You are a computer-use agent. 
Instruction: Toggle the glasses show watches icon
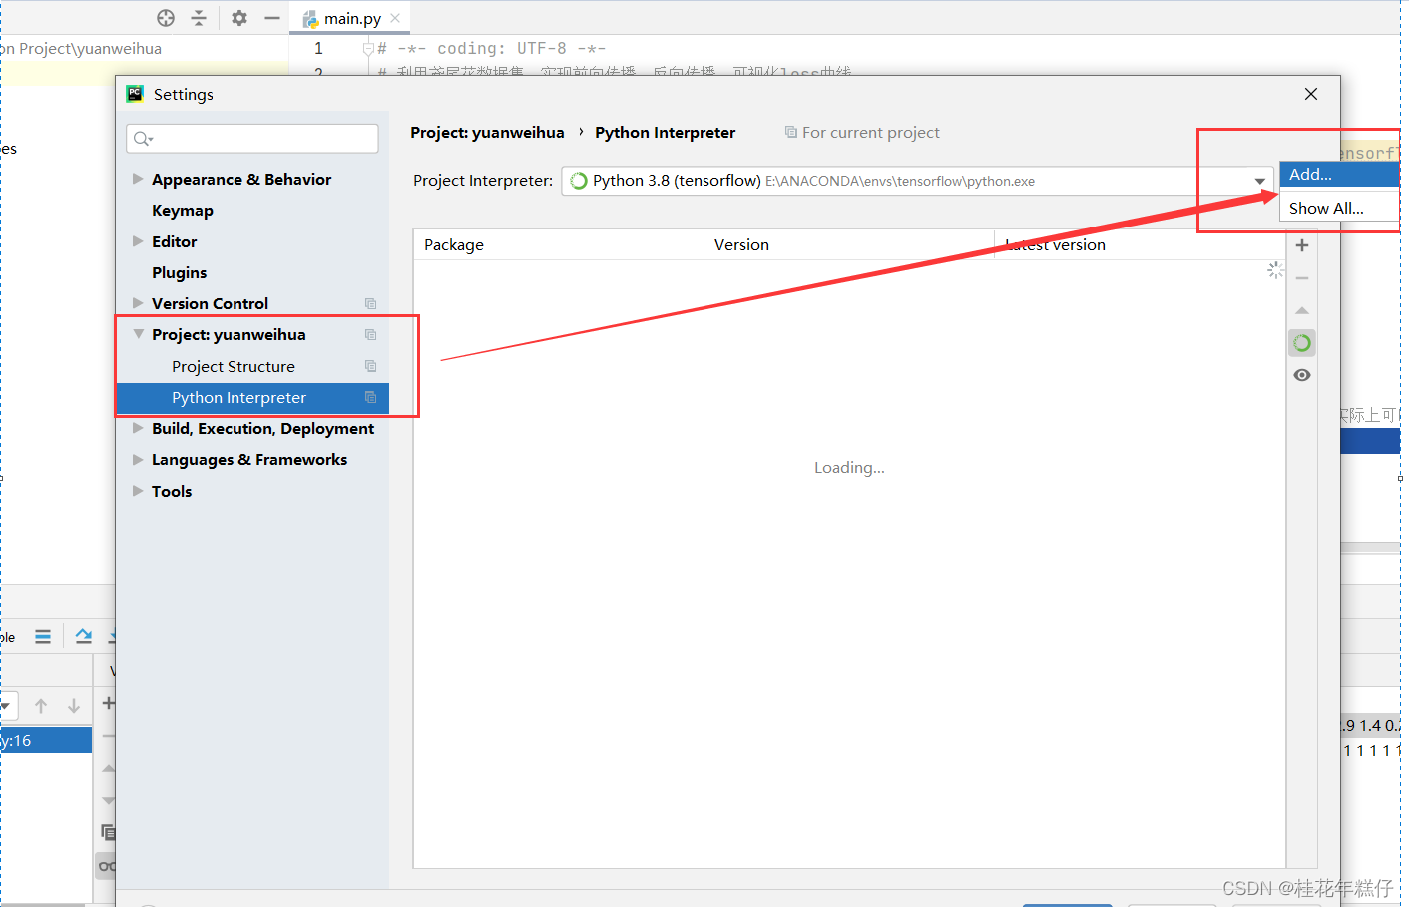(x=106, y=866)
